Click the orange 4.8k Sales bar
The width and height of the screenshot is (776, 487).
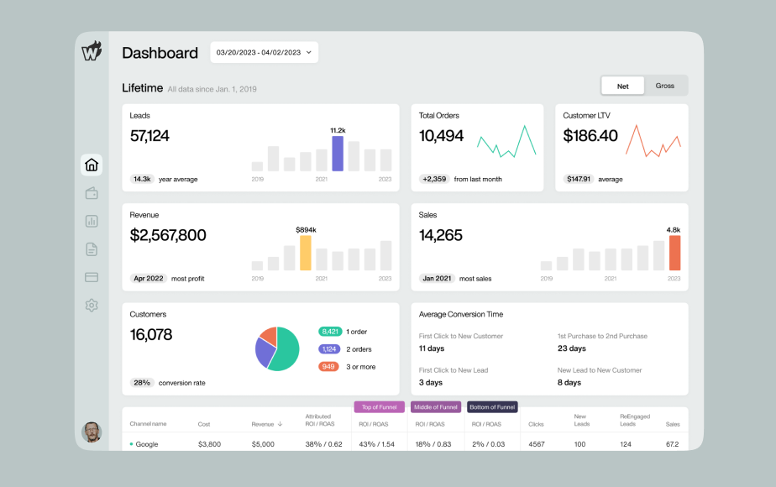[674, 253]
